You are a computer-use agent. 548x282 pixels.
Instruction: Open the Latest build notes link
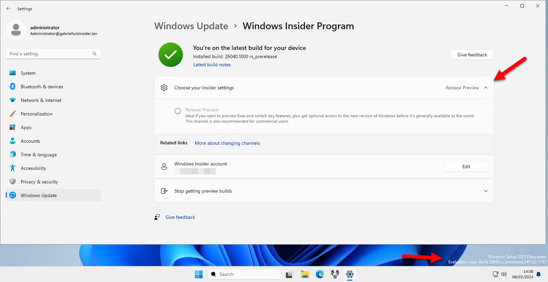pyautogui.click(x=212, y=65)
